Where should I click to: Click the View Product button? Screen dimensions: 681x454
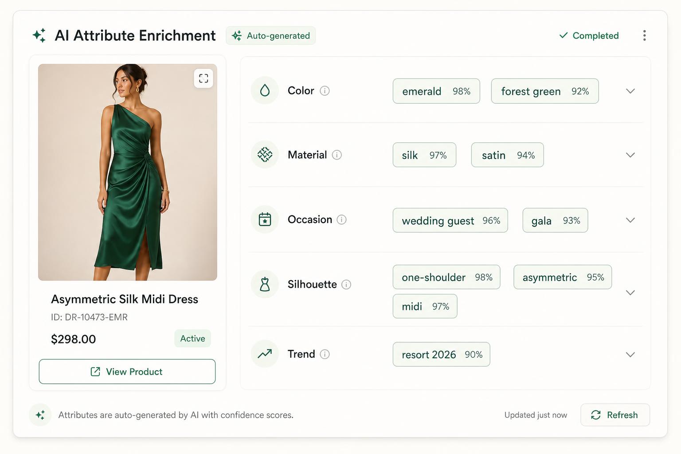click(x=127, y=372)
